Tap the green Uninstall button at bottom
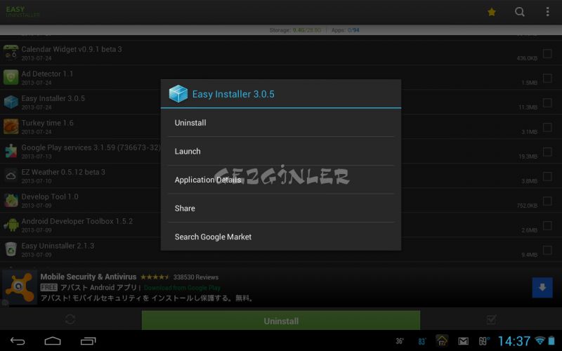The image size is (562, 351). point(281,321)
